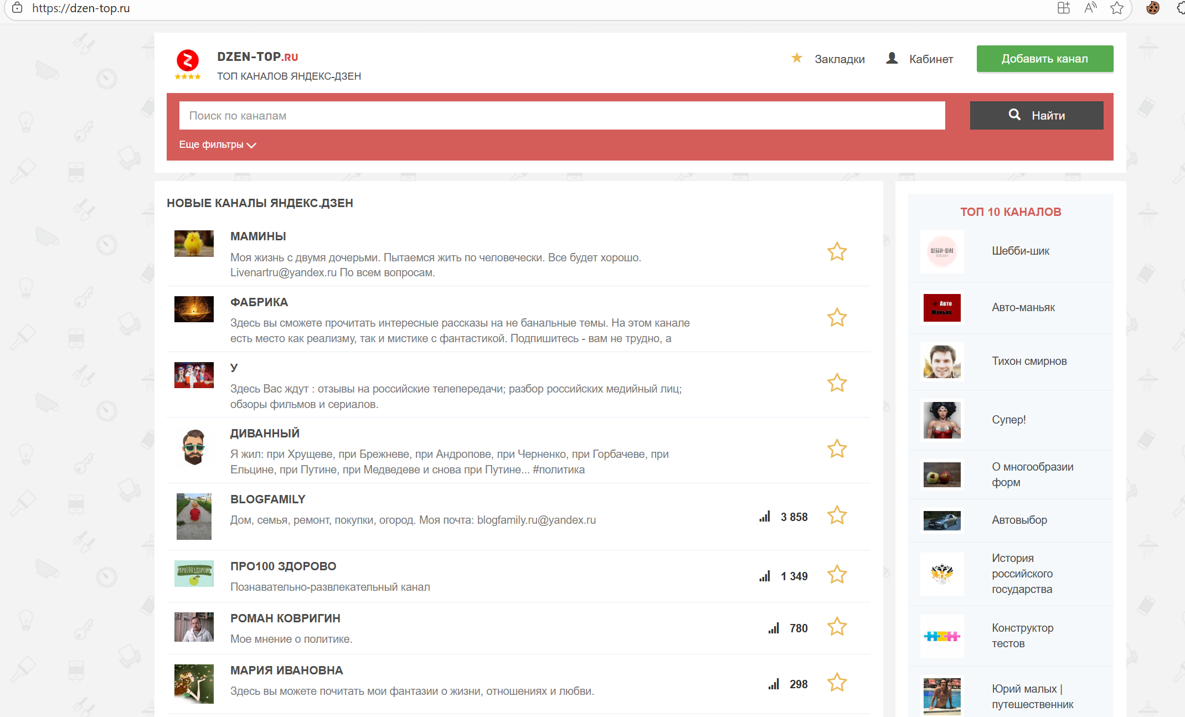Click the ФАБРИКА glowing thumbnail

click(x=194, y=309)
